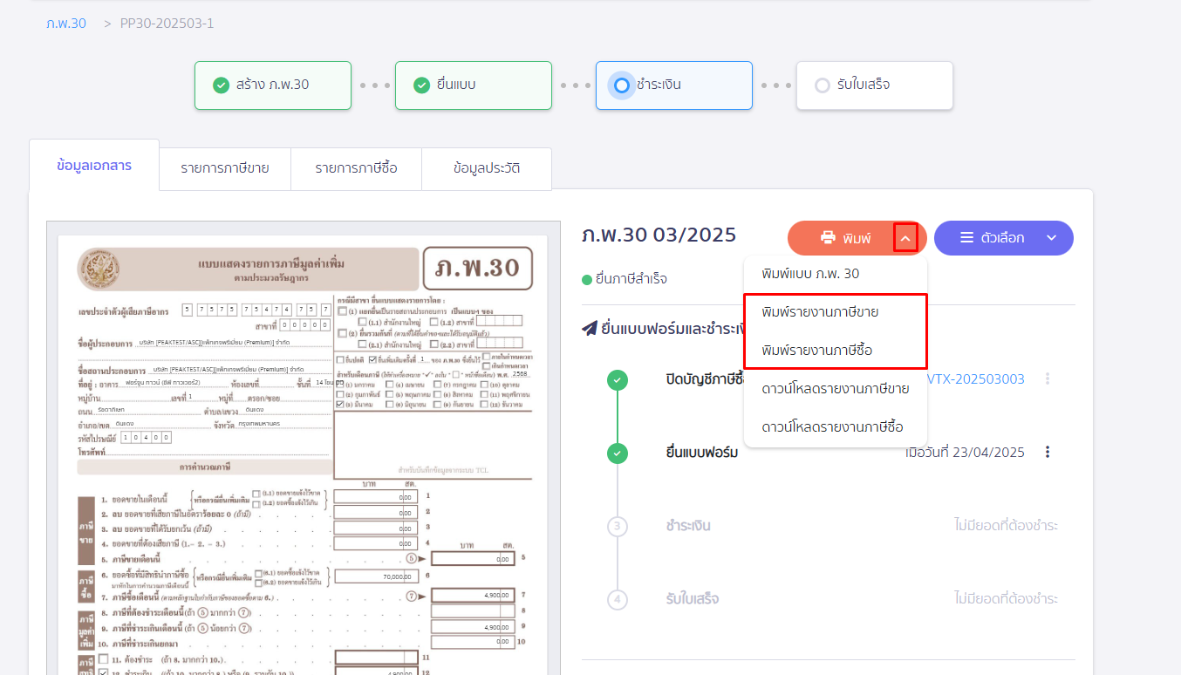Navigate back via the ภ.พ.30 breadcrumb link
This screenshot has height=675, width=1181.
66,23
